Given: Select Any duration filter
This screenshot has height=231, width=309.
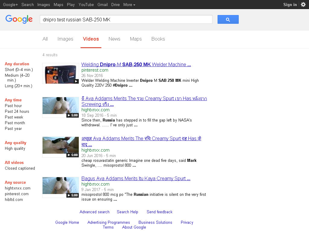Looking at the screenshot, I should pyautogui.click(x=17, y=64).
